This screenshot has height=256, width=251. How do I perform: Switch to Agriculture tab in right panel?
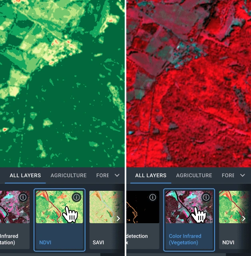pos(194,175)
